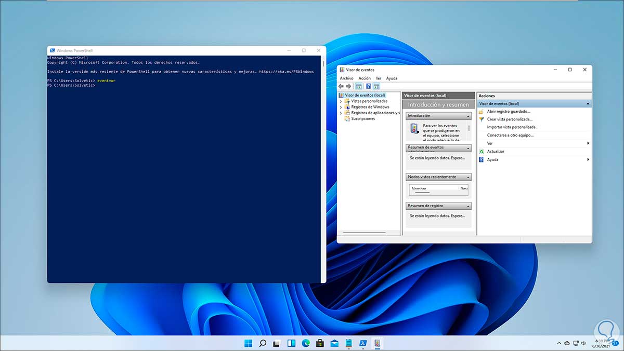Select Suscripciones in the tree
Image resolution: width=624 pixels, height=351 pixels.
coord(362,119)
